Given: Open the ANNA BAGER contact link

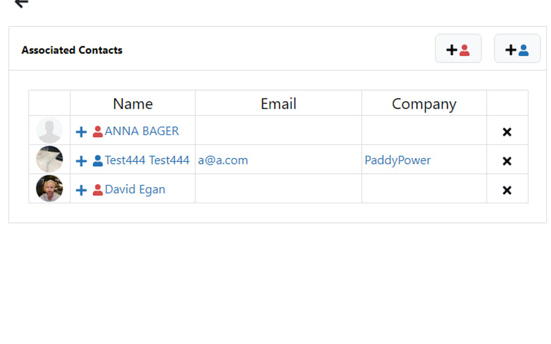Looking at the screenshot, I should click(x=142, y=131).
